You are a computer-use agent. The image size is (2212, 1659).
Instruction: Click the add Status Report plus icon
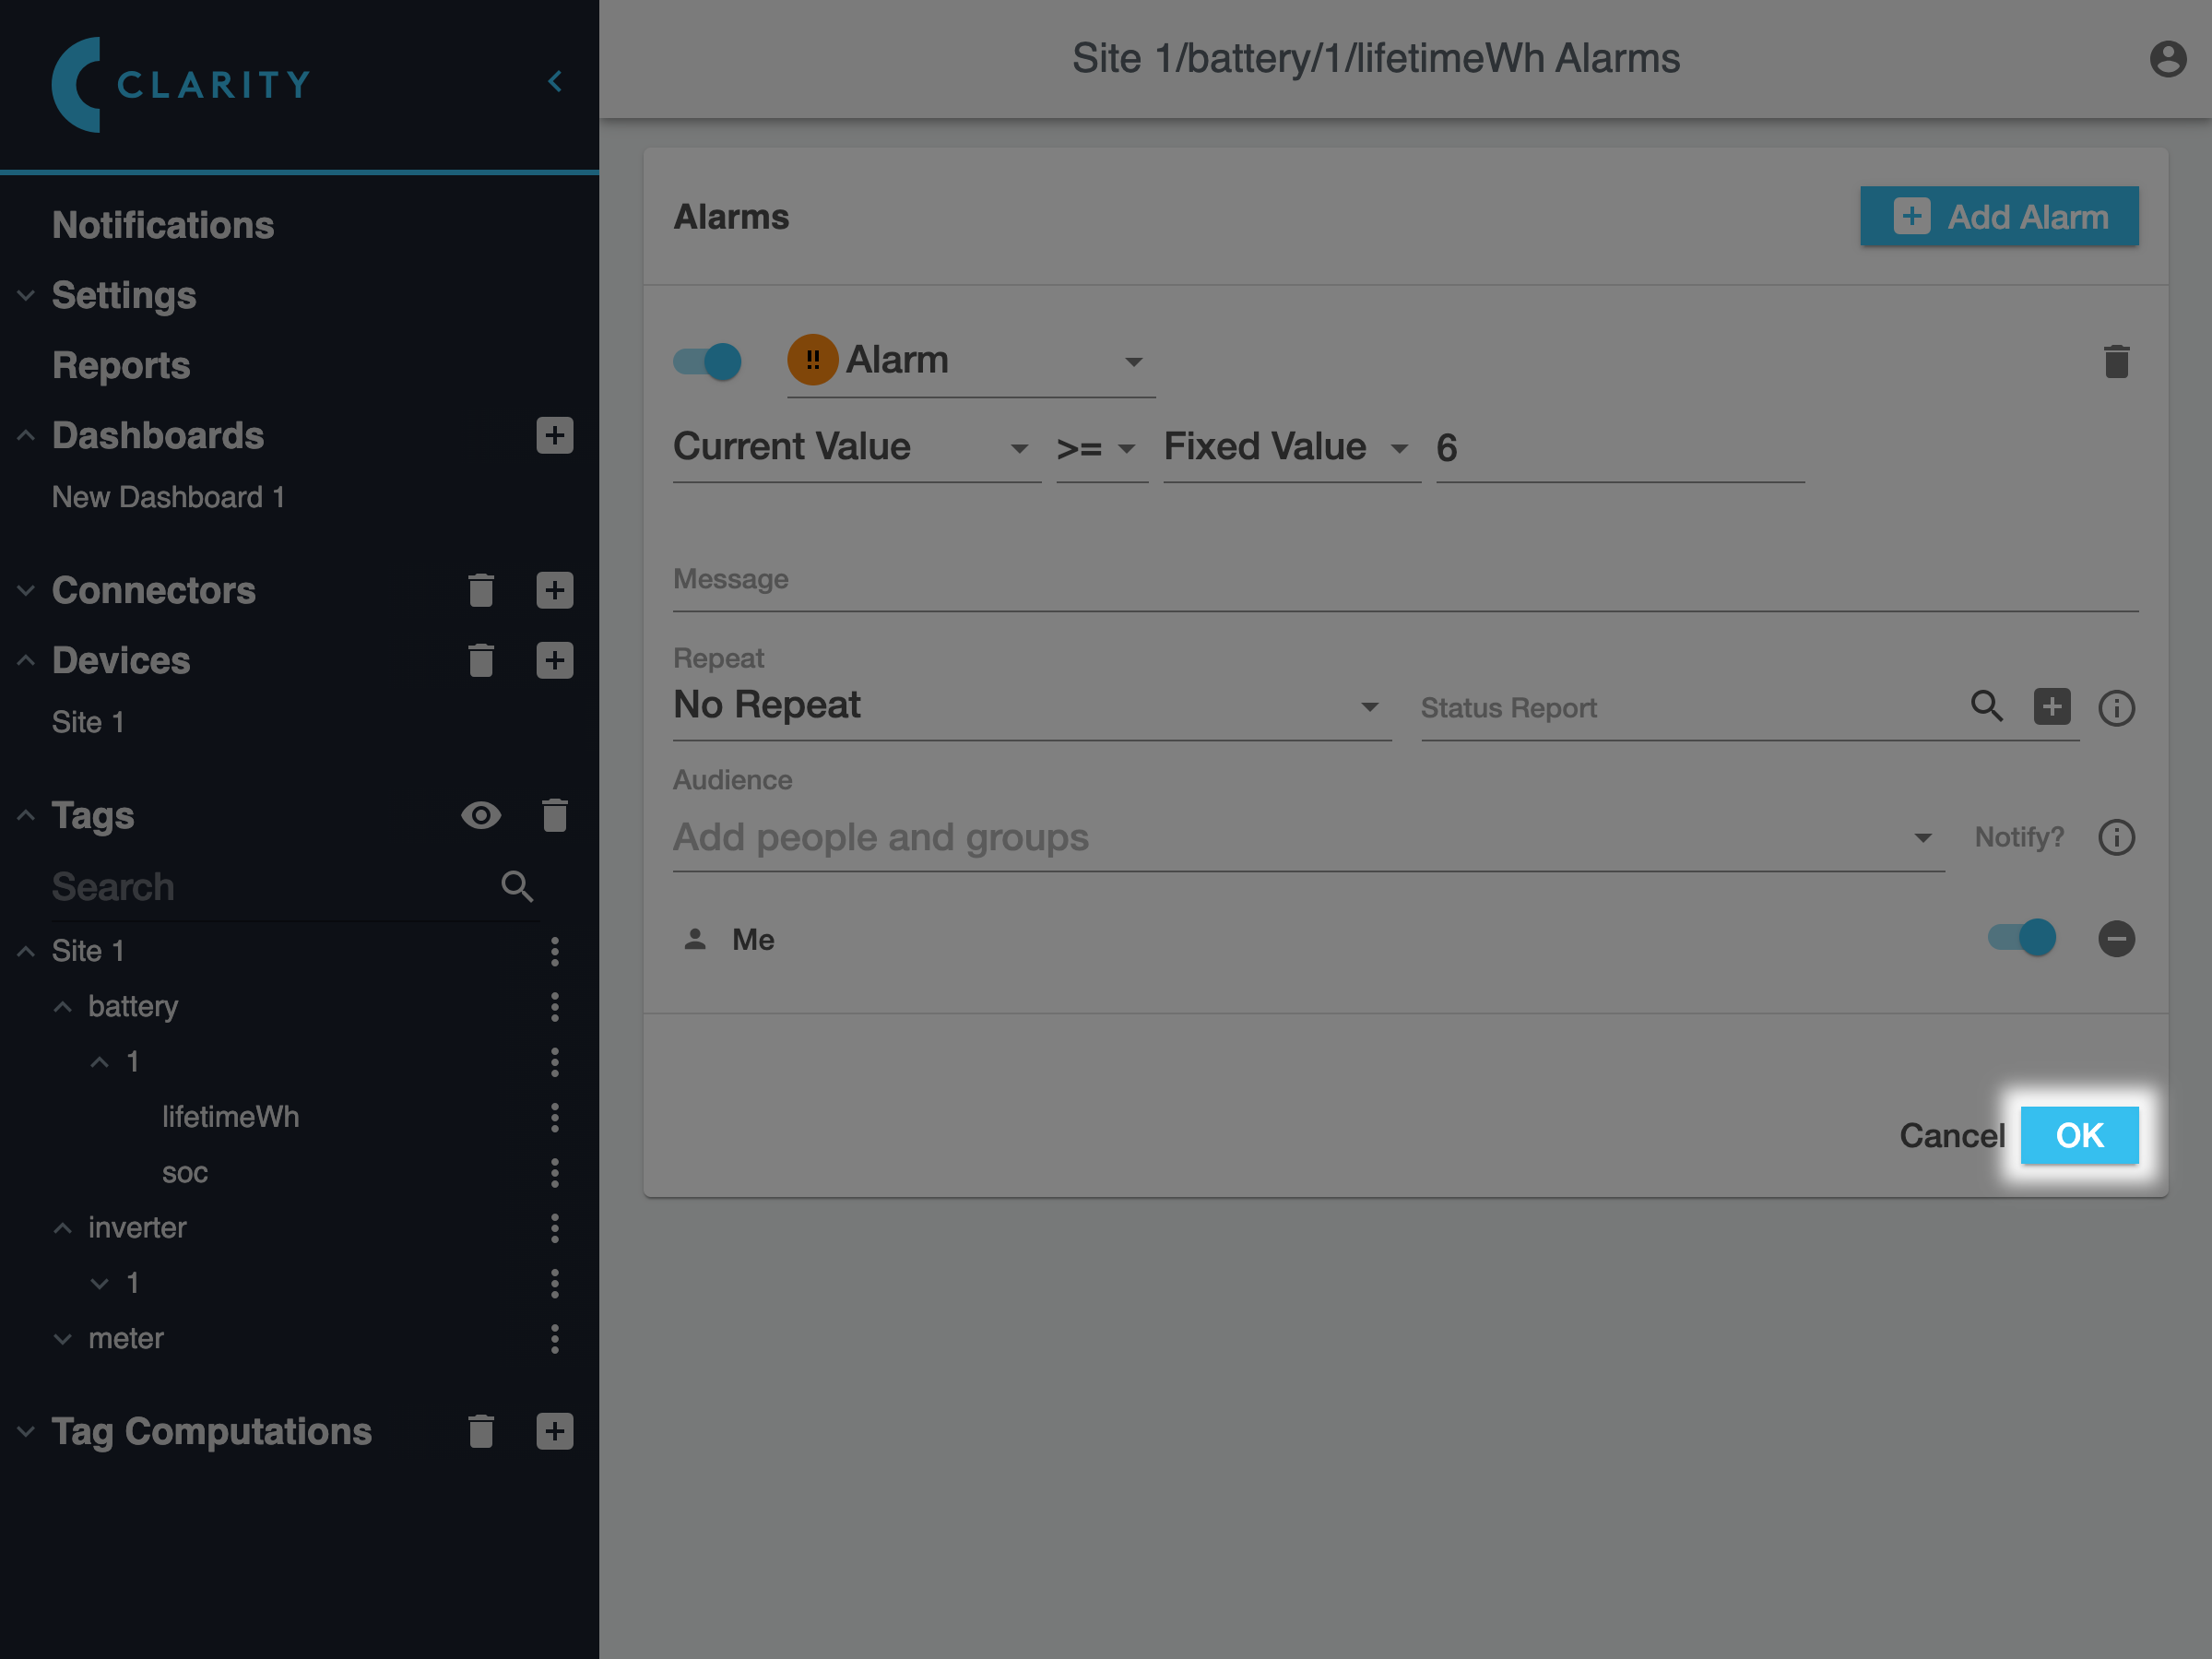2051,706
